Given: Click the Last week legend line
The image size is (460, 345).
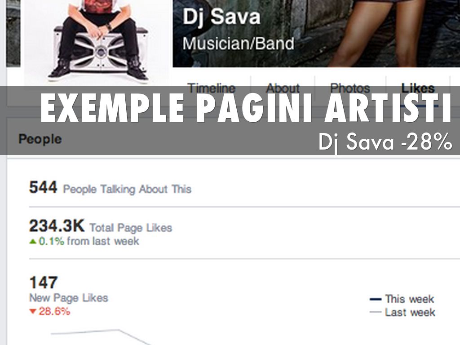Looking at the screenshot, I should click(x=376, y=312).
